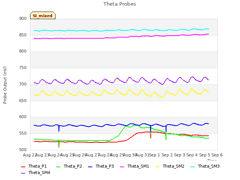Click the 800 y-axis tick label
The width and height of the screenshot is (240, 180).
coord(23,51)
